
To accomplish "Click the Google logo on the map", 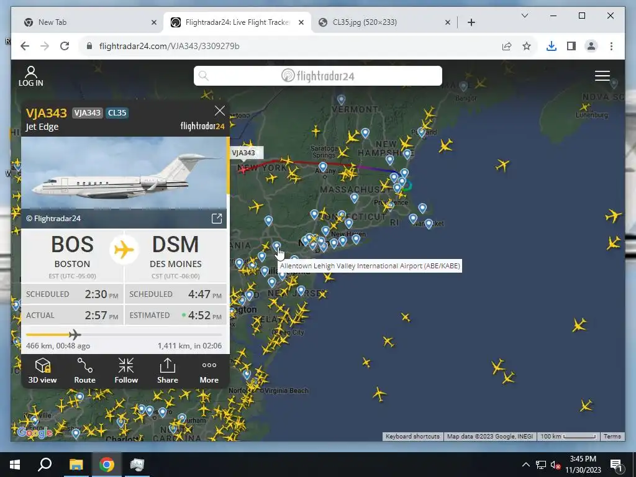I will click(35, 433).
